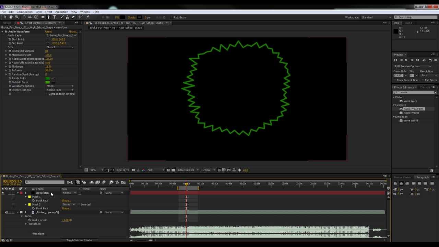Enable From Current Time checkbox

coord(395,80)
